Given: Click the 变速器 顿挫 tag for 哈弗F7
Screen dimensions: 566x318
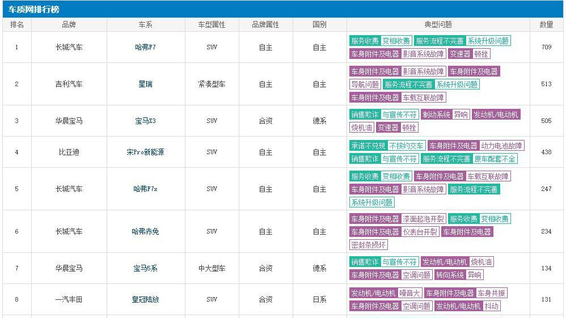Looking at the screenshot, I should pyautogui.click(x=469, y=54).
